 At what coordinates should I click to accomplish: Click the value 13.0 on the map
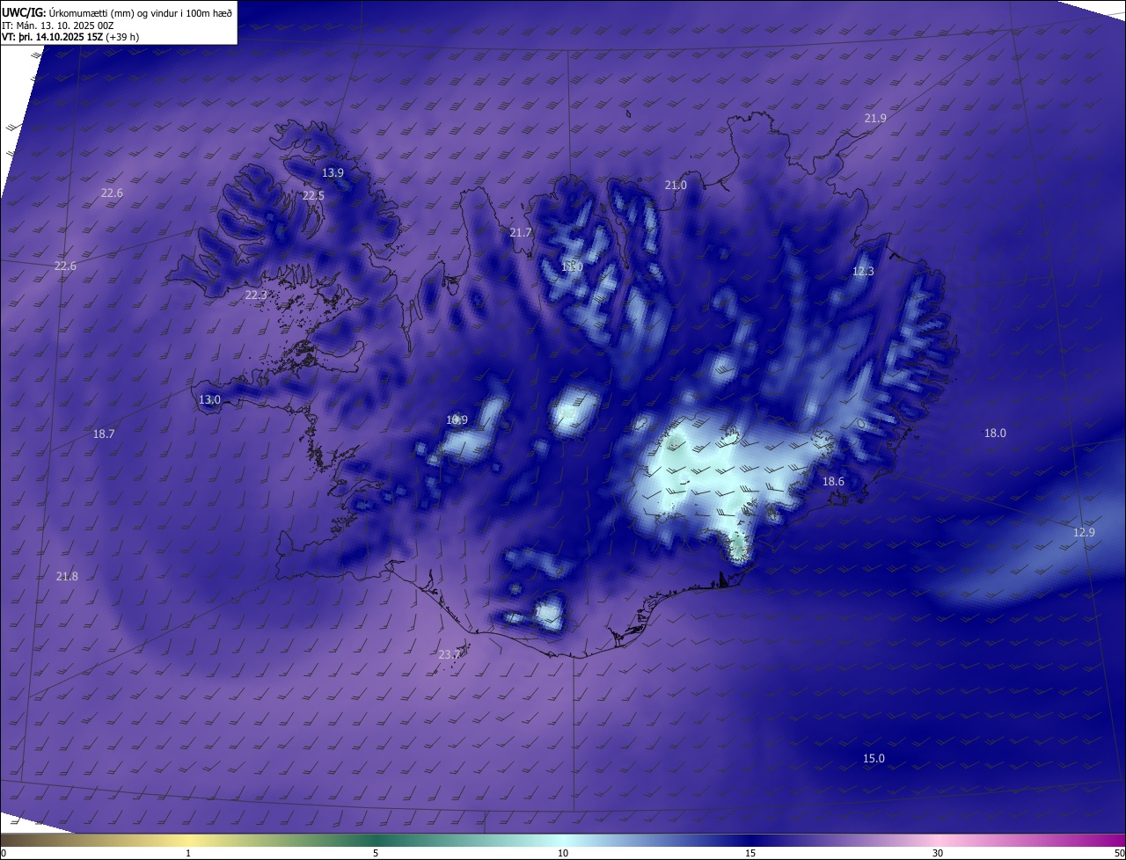[209, 400]
